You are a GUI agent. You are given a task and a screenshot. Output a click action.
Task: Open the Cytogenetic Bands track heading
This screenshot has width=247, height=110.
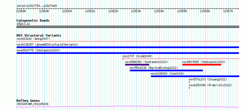[33, 20]
